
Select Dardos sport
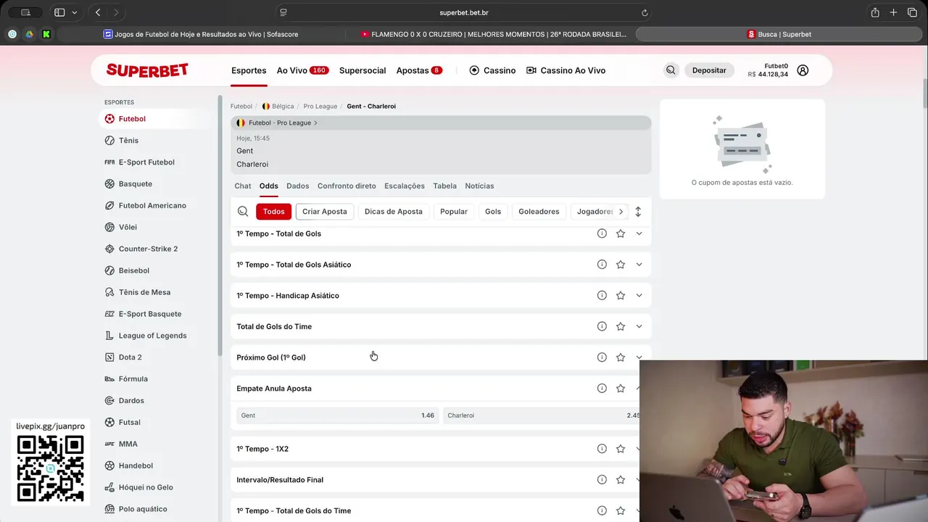(x=124, y=401)
